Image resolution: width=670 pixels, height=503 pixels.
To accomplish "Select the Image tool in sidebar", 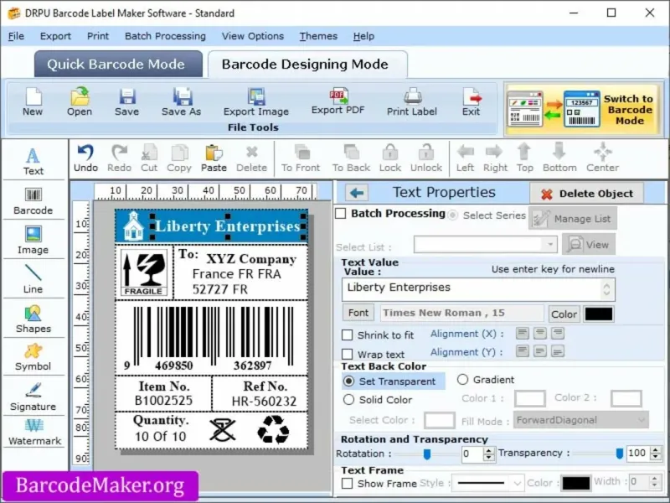I will pyautogui.click(x=33, y=241).
